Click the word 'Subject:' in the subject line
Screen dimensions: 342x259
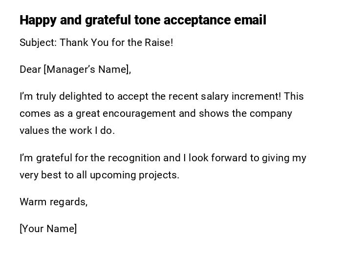(38, 43)
